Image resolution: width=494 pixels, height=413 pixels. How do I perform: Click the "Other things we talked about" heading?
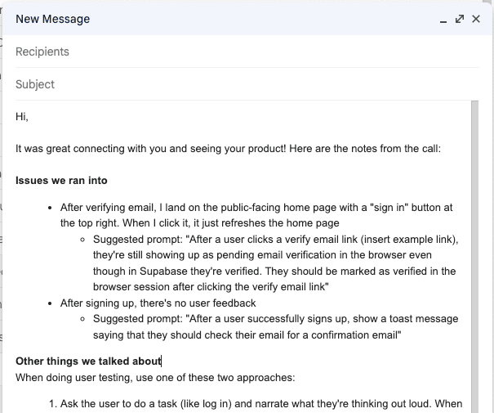coord(88,360)
